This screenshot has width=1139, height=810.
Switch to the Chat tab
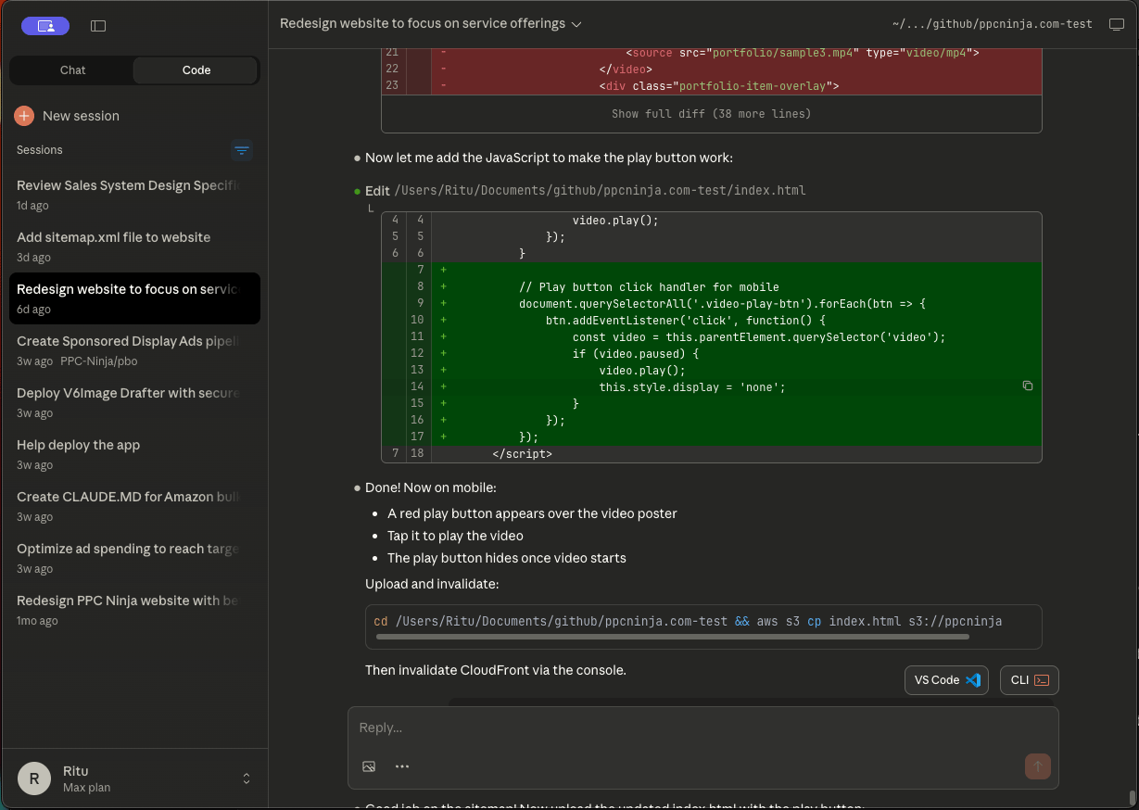pyautogui.click(x=72, y=70)
